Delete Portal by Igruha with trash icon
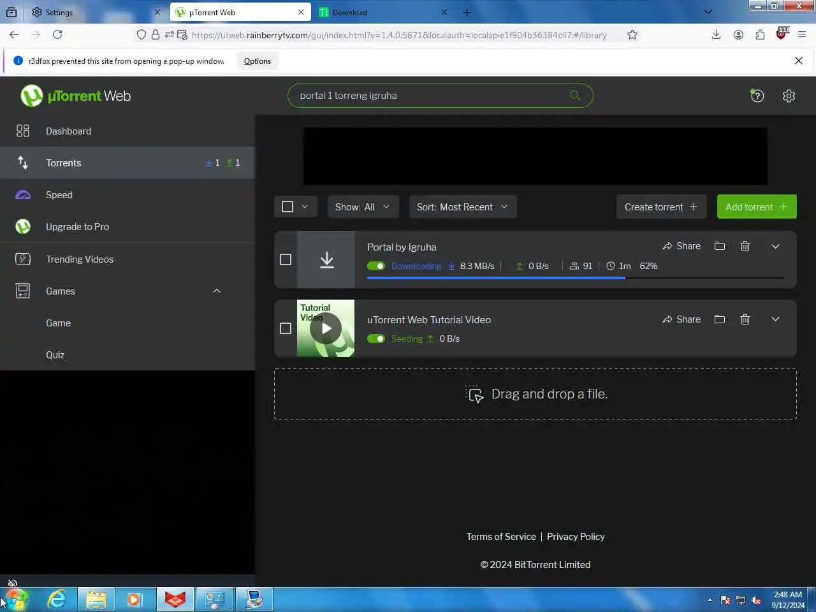Image resolution: width=816 pixels, height=612 pixels. coord(745,246)
